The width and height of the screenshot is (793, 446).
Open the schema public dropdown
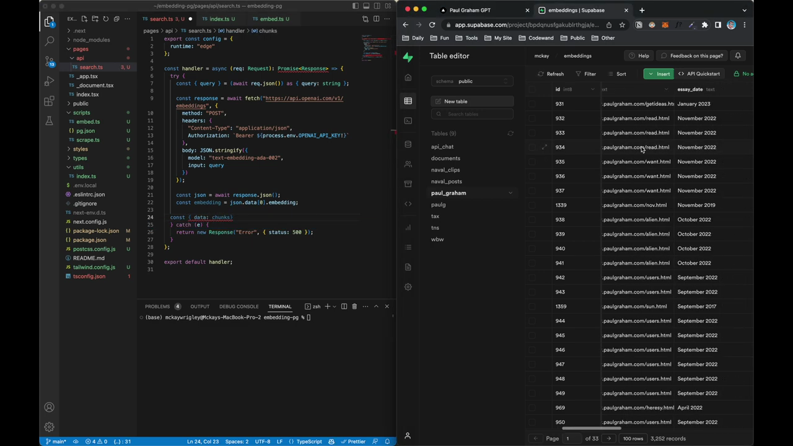point(472,81)
